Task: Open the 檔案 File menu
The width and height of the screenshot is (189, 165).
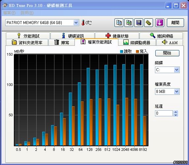Action: (x=10, y=13)
